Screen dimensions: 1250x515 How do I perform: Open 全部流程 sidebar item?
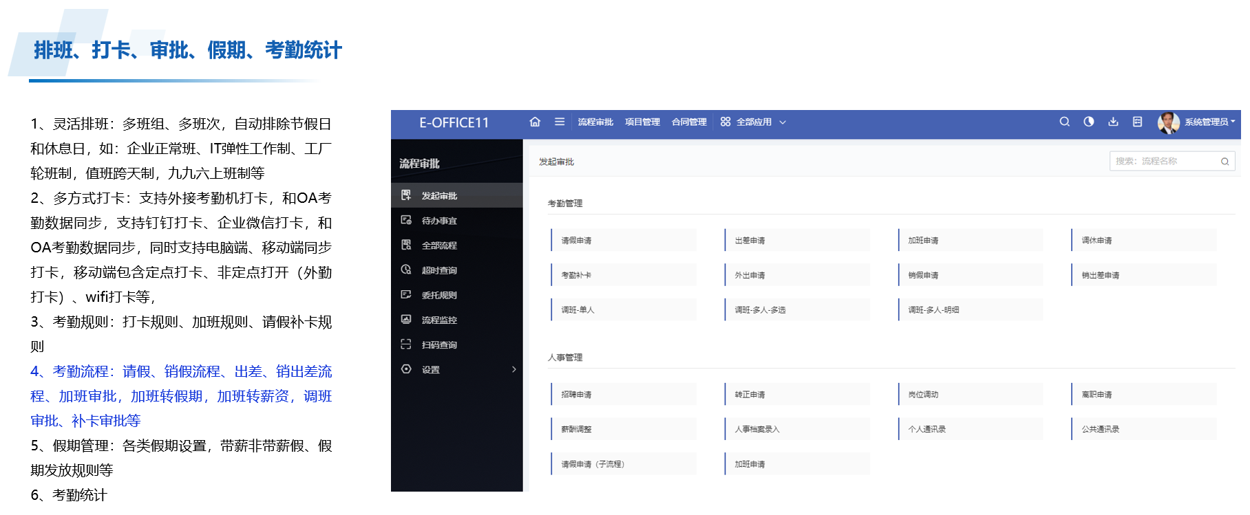457,245
